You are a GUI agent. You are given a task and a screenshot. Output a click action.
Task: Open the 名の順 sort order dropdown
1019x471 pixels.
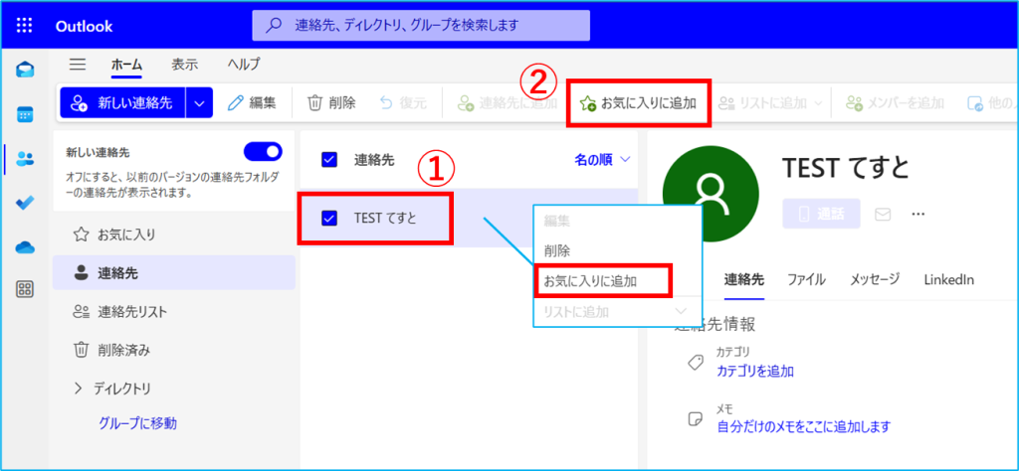click(603, 159)
